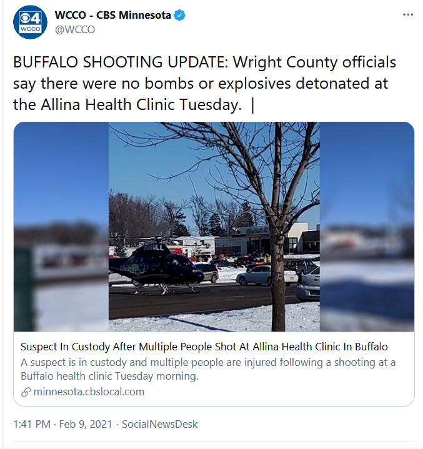This screenshot has width=423, height=449.
Task: Click the blurred left side of the preview image
Action: 61,227
